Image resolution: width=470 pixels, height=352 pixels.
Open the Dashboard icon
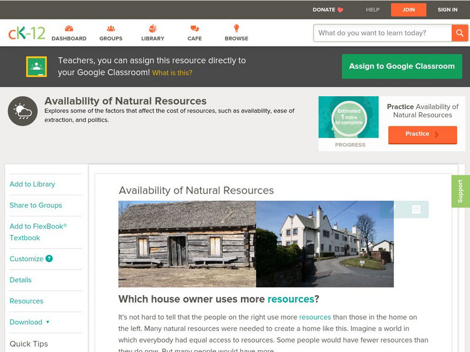(69, 29)
